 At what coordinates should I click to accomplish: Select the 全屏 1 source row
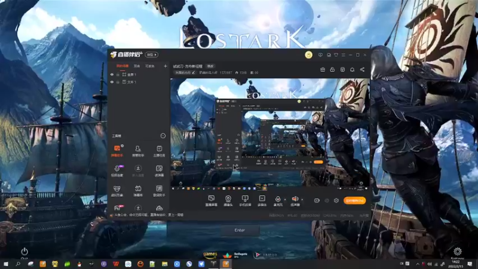(x=139, y=74)
